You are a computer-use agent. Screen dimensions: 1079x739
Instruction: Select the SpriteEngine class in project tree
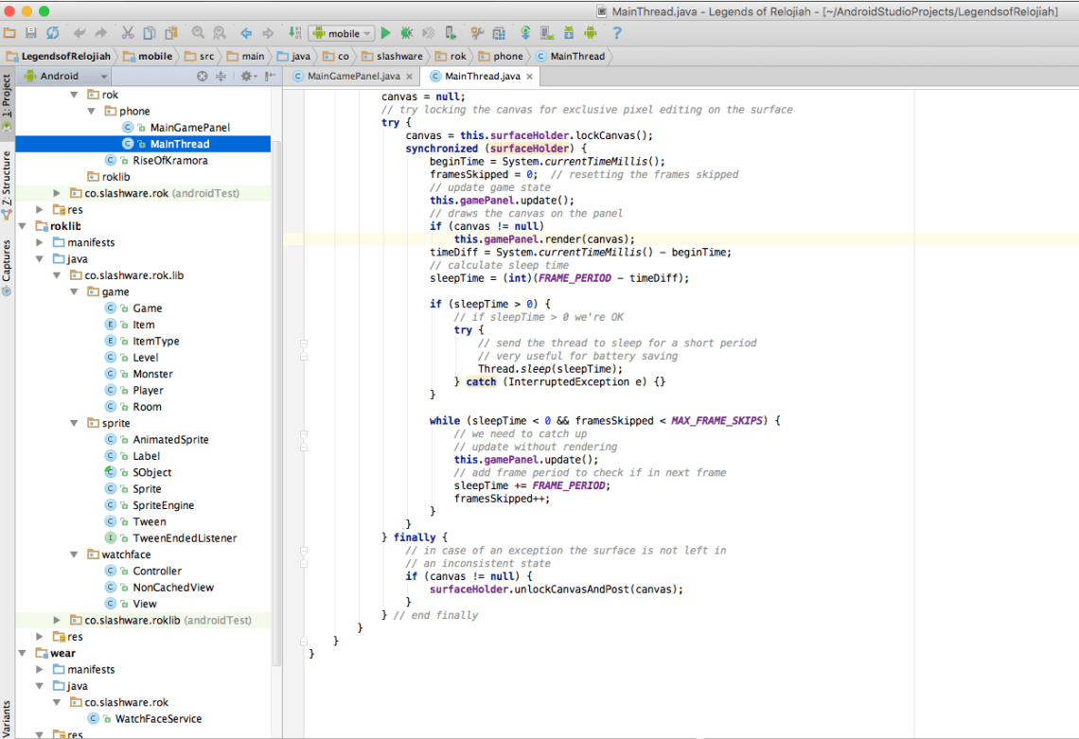(163, 505)
